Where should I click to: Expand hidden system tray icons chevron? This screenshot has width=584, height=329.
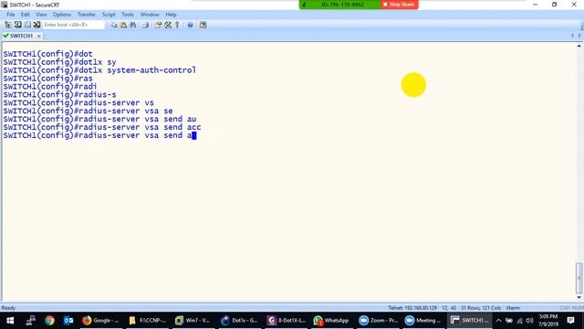pos(499,321)
